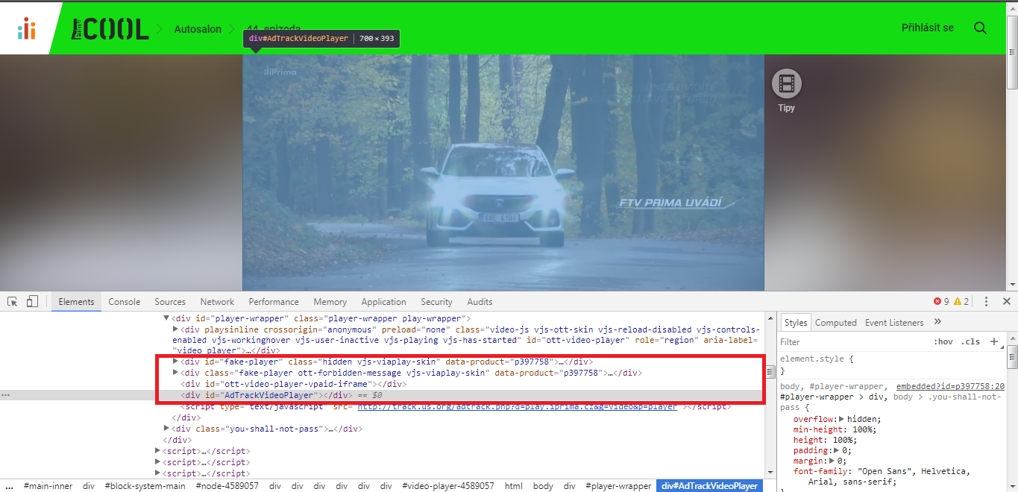Viewport: 1018px width, 492px height.
Task: Open the Network tab
Action: (x=217, y=302)
